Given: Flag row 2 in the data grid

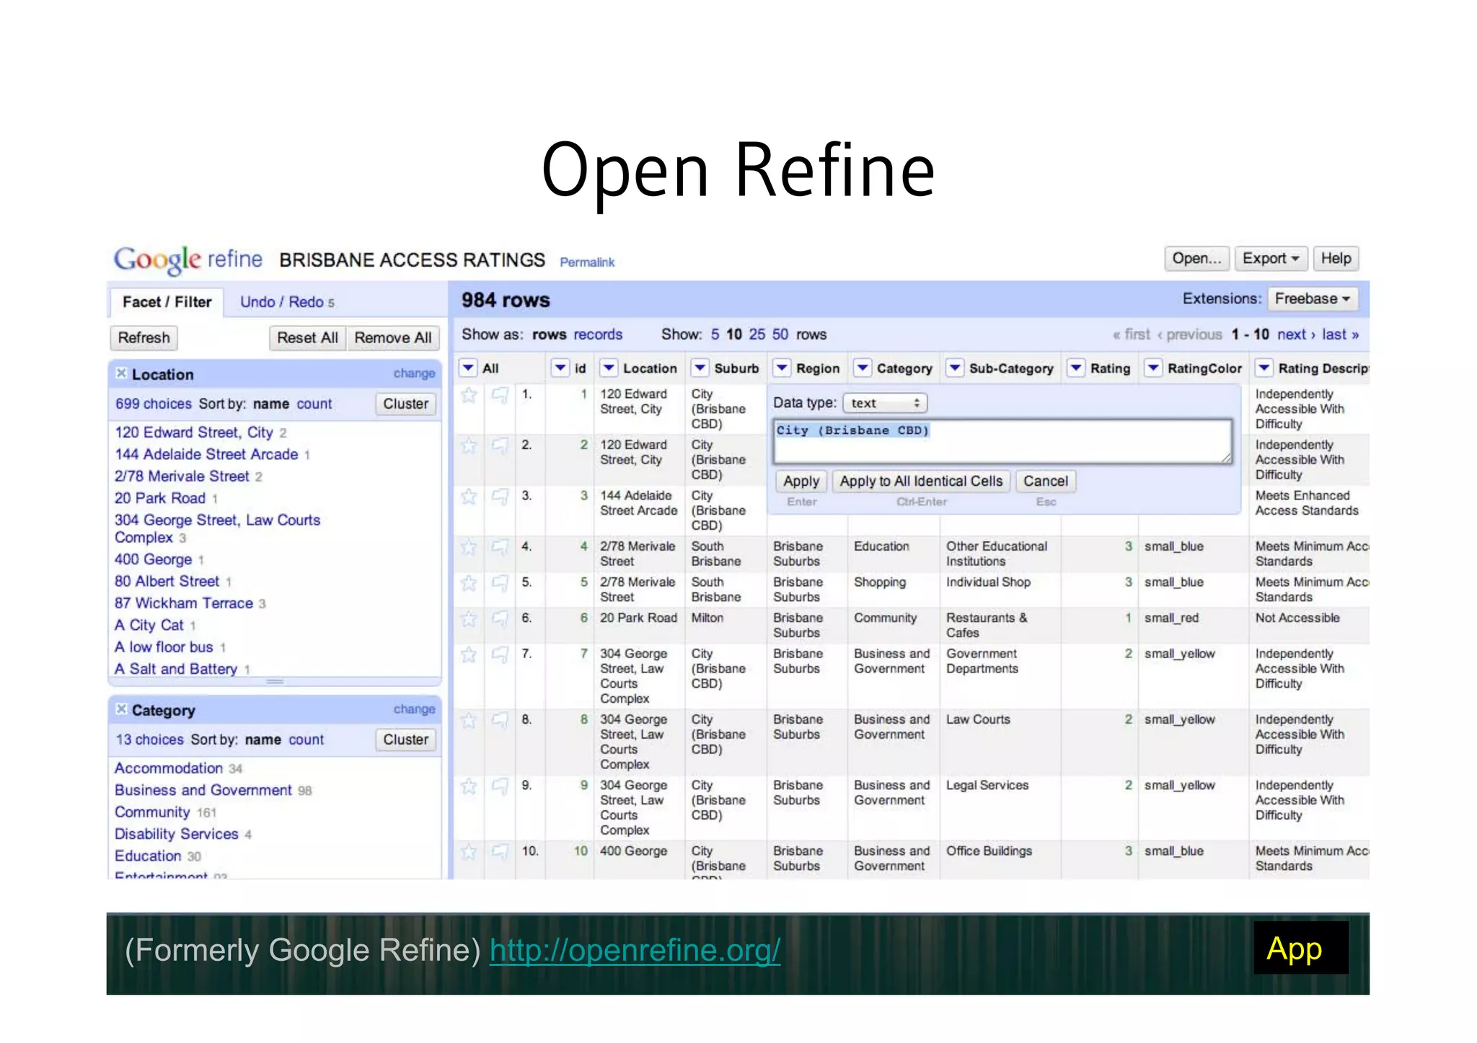Looking at the screenshot, I should coord(500,445).
